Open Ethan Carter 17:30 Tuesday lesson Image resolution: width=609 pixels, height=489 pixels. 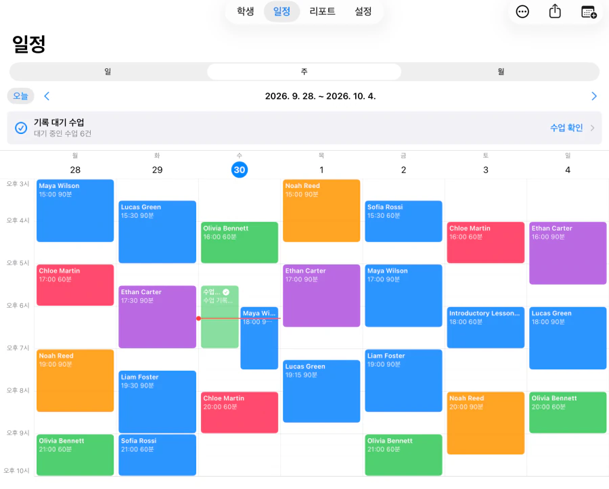point(157,317)
